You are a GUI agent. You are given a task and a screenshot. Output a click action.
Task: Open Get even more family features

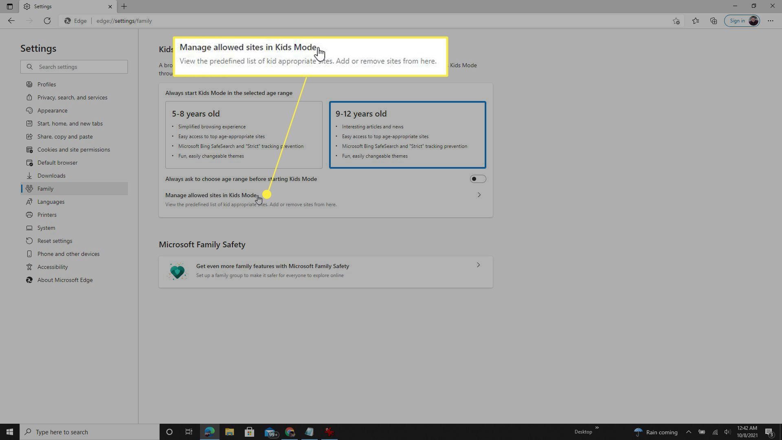325,272
